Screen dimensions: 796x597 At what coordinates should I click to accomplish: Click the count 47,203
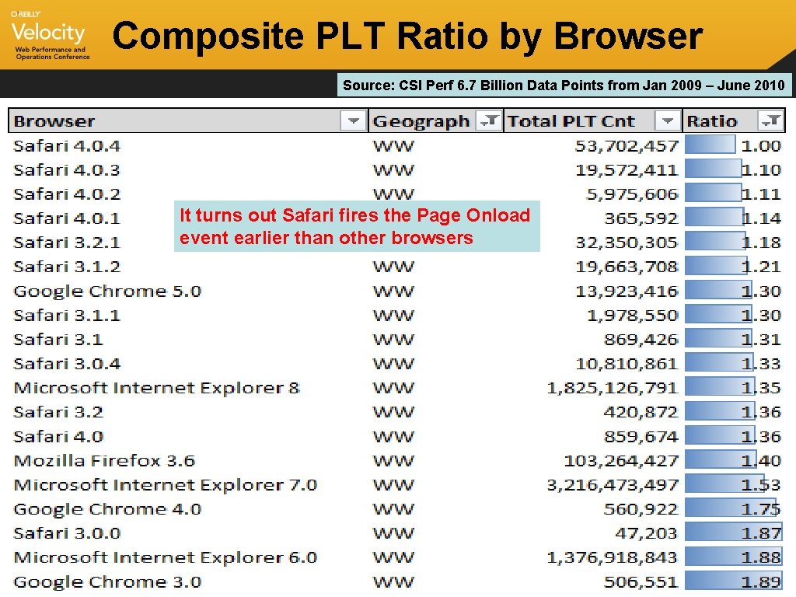pos(647,534)
